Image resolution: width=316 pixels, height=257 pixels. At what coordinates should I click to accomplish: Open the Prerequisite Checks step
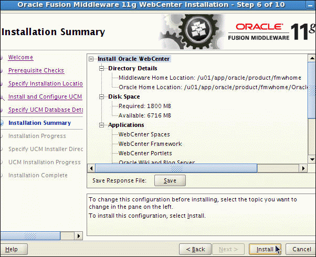(36, 70)
